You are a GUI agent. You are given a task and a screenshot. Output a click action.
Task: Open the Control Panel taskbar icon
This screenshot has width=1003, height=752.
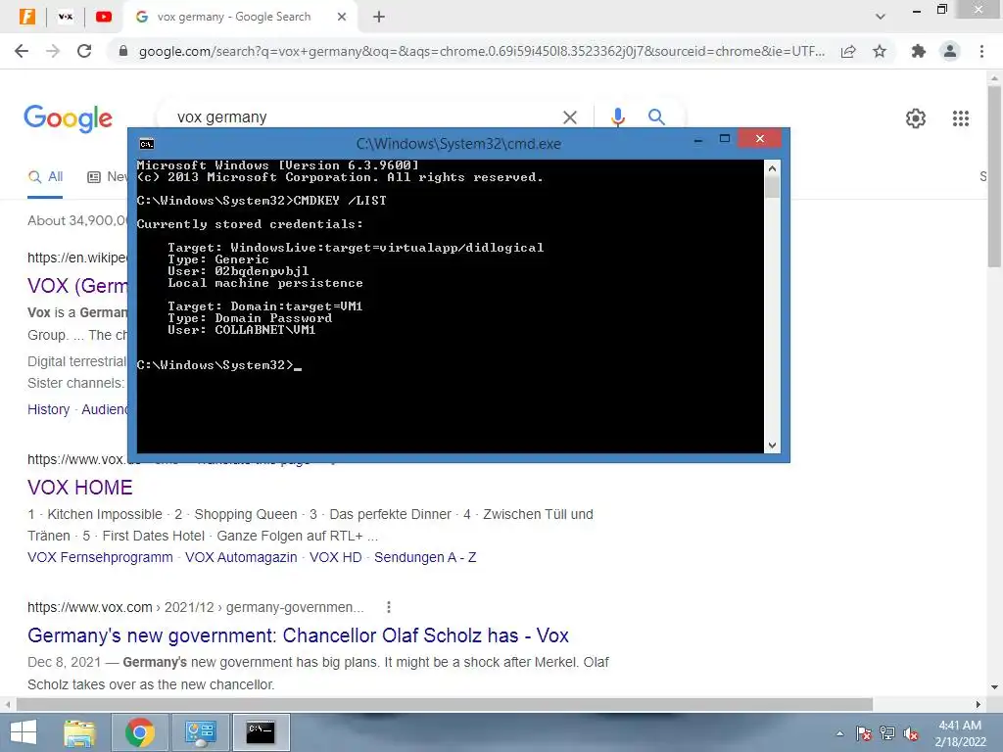click(200, 732)
